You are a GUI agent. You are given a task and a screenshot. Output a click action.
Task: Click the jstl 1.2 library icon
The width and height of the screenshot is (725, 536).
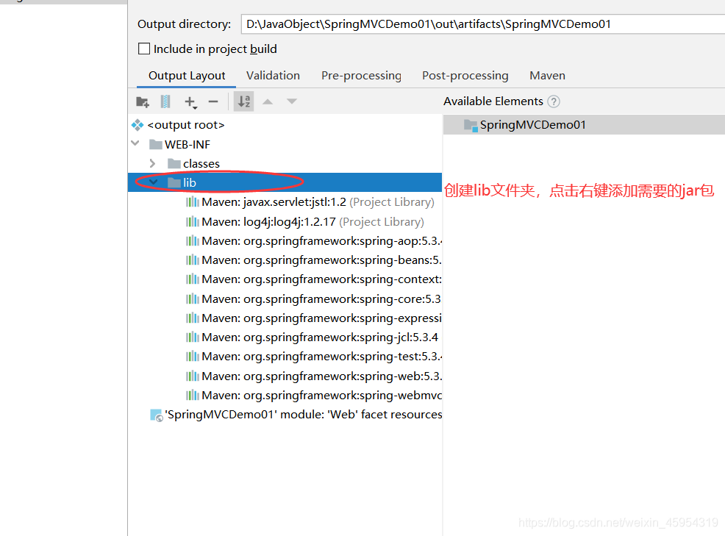(193, 202)
